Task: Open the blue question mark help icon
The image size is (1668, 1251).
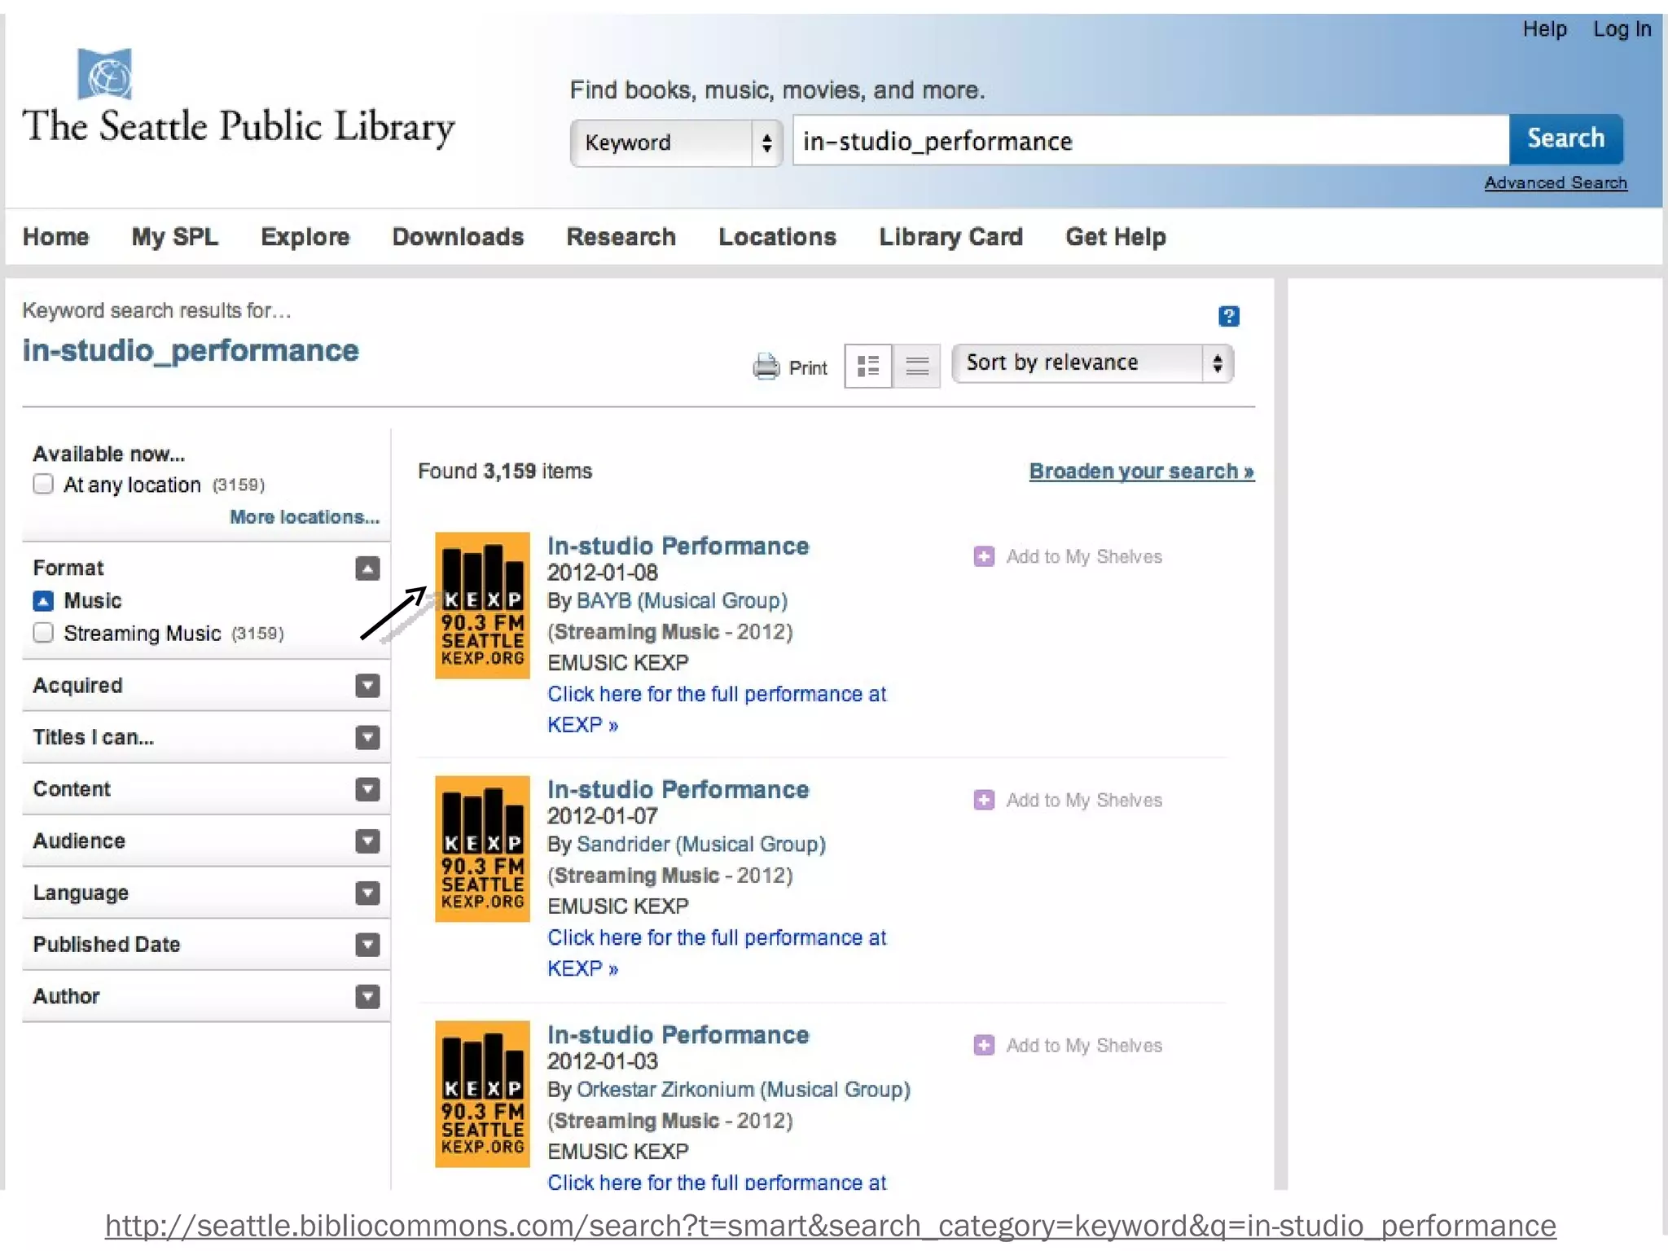Action: pos(1228,316)
